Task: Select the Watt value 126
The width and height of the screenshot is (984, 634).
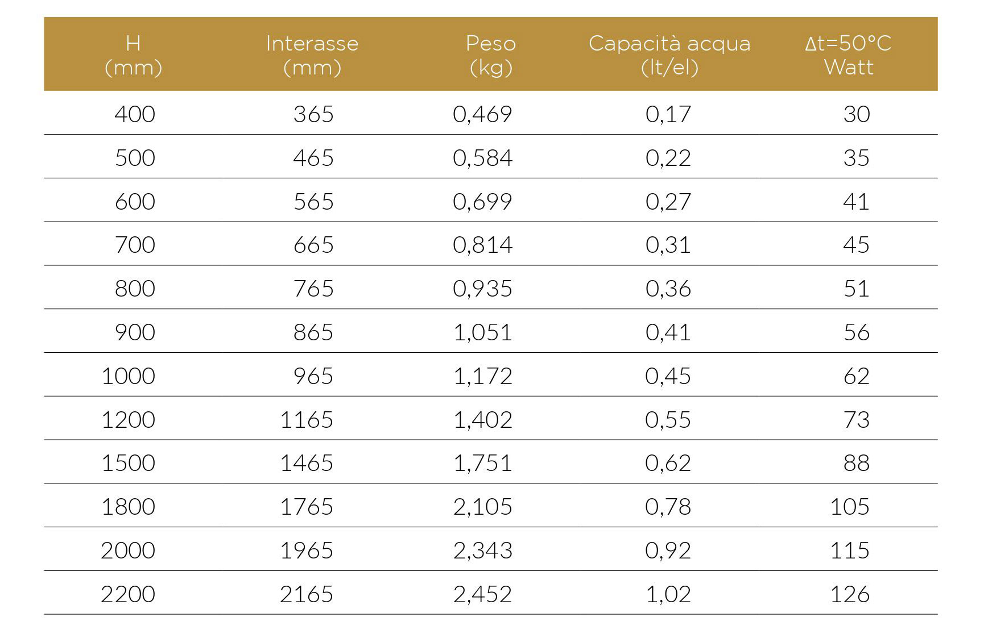Action: pyautogui.click(x=850, y=594)
